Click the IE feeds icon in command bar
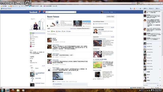The height and width of the screenshot is (92, 163). (x=134, y=8)
